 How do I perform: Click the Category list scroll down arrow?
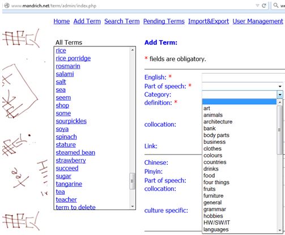pyautogui.click(x=280, y=230)
